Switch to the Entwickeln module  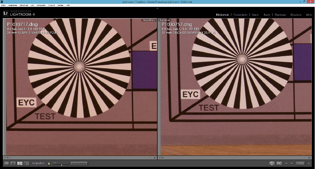click(240, 15)
